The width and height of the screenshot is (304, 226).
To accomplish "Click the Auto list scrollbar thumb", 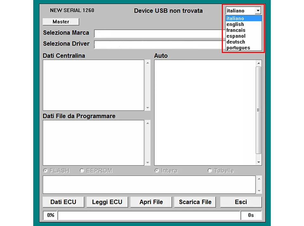I will [258, 110].
